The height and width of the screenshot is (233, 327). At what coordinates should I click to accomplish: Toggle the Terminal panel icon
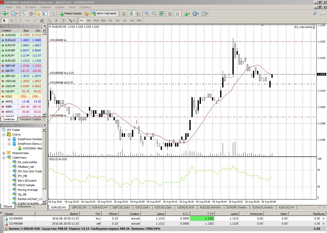pos(45,14)
